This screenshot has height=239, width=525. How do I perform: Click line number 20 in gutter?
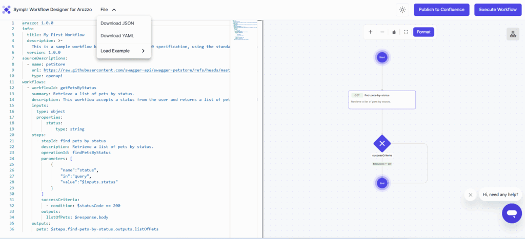[x=12, y=135]
